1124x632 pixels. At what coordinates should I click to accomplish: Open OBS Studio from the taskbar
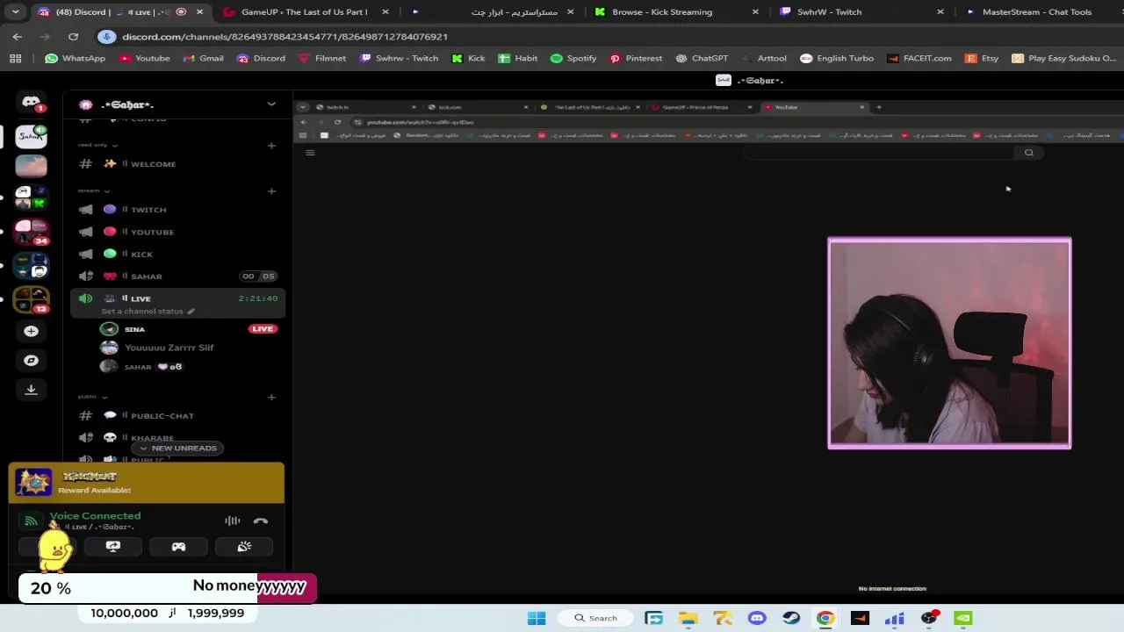click(929, 618)
